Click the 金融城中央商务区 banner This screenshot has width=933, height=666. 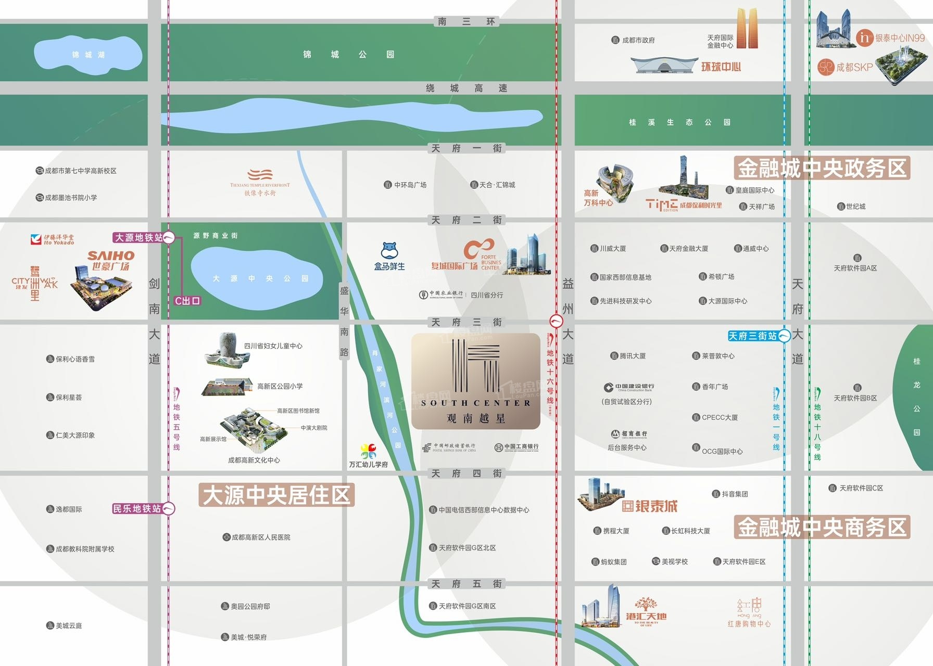(822, 527)
